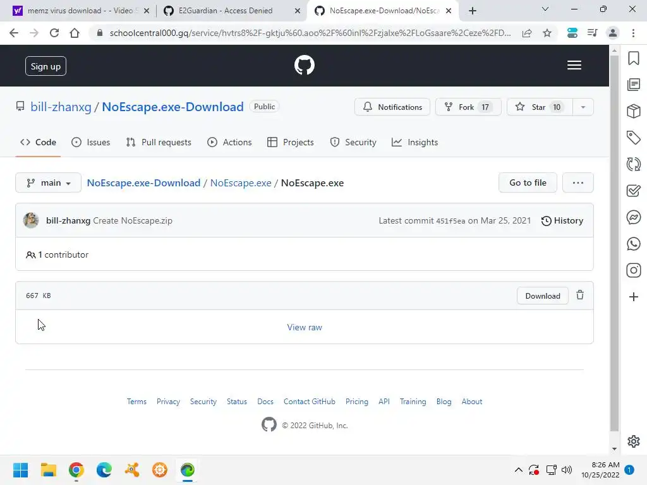Download the NoEscape.exe file

(x=543, y=296)
